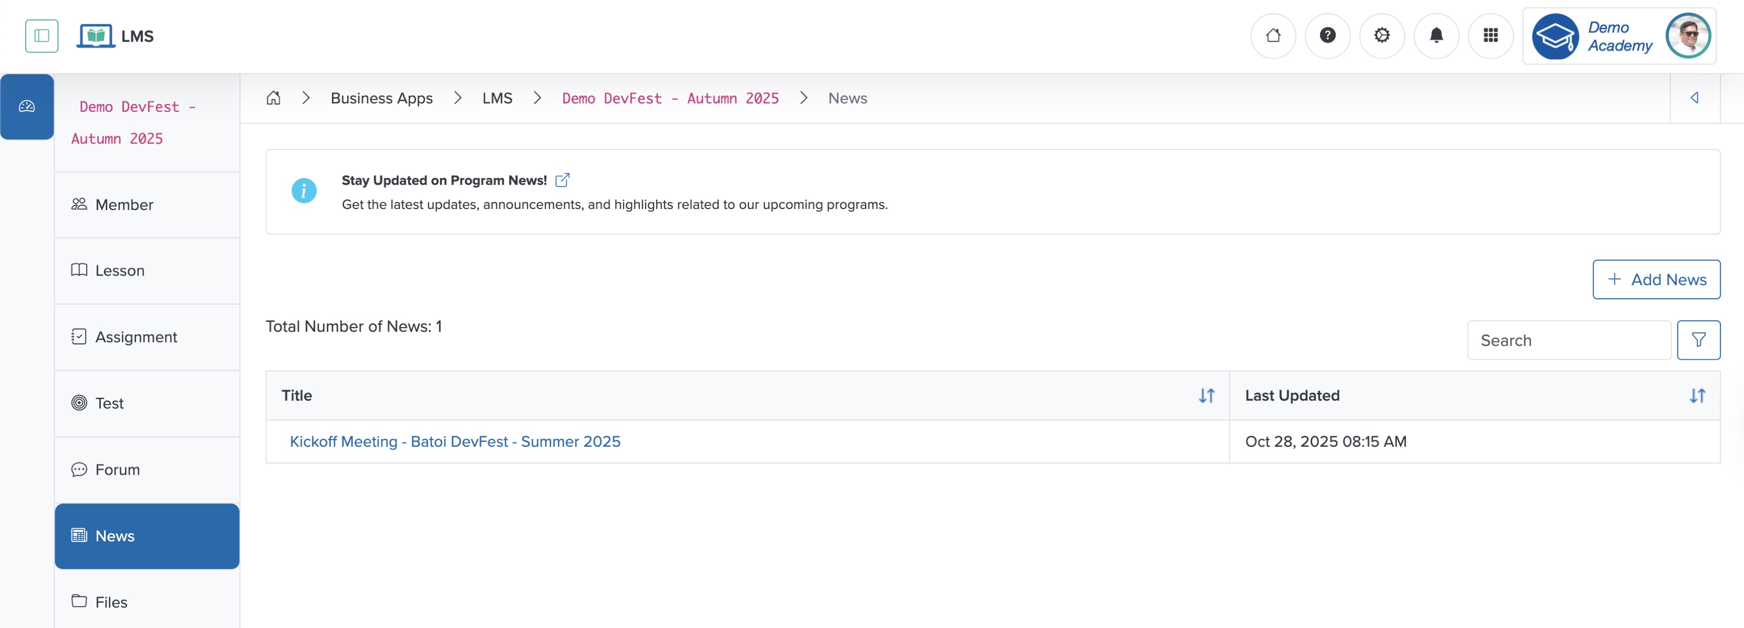The width and height of the screenshot is (1744, 628).
Task: Sort the Title column
Action: 1208,396
